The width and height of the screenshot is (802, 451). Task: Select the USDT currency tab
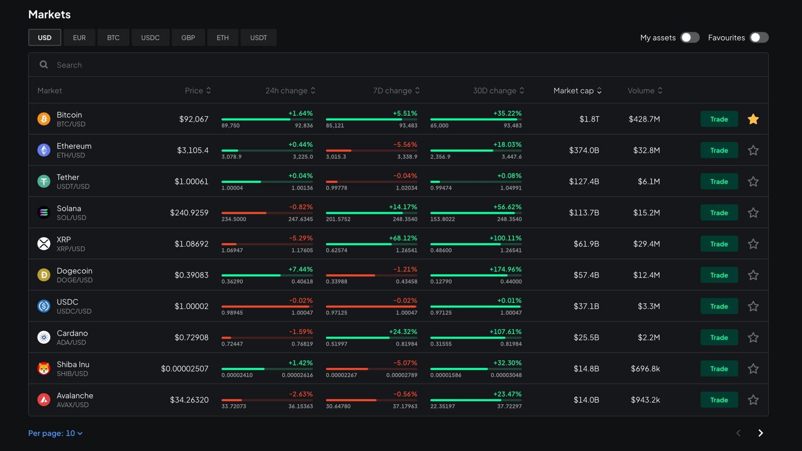click(259, 38)
